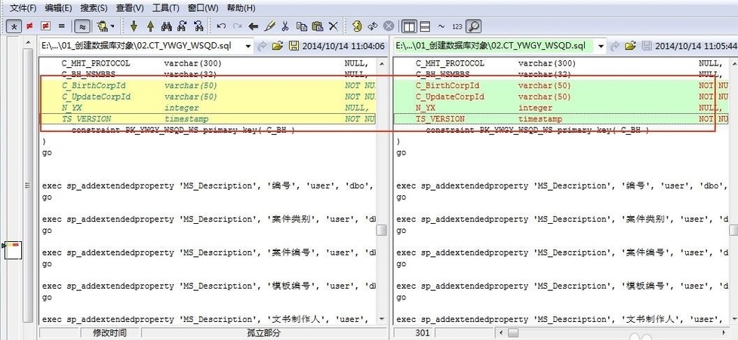738x340 pixels.
Task: Open the 工具(T) menu
Action: tap(165, 8)
